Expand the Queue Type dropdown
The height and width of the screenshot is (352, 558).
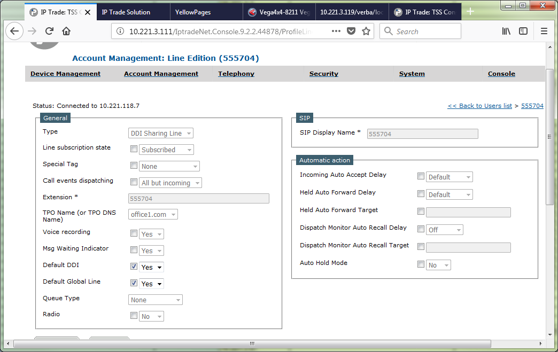pos(156,300)
